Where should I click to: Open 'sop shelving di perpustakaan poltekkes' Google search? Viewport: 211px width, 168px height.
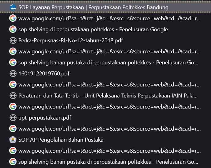coord(105,29)
